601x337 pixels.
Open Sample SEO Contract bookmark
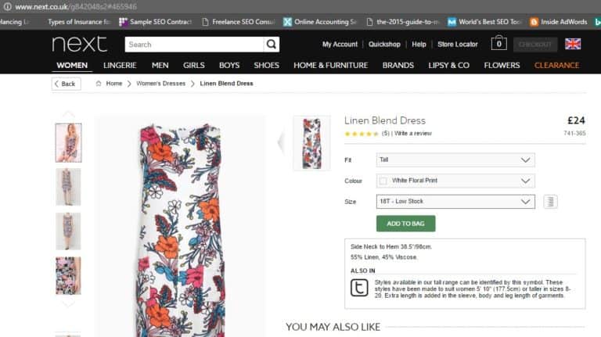(156, 22)
